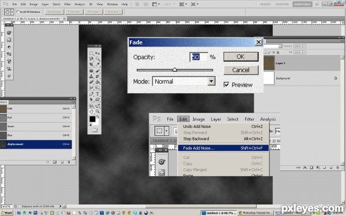The width and height of the screenshot is (346, 216).
Task: Click the Fade Opacity slider handle
Action: 175,70
